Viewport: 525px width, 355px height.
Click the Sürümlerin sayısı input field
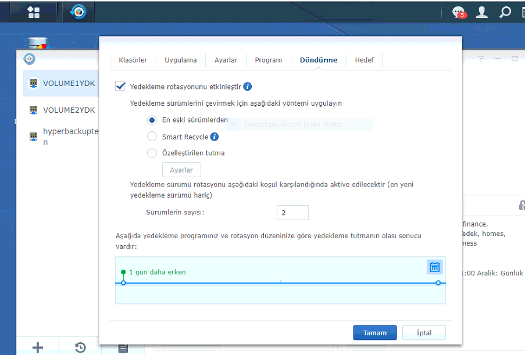(292, 213)
